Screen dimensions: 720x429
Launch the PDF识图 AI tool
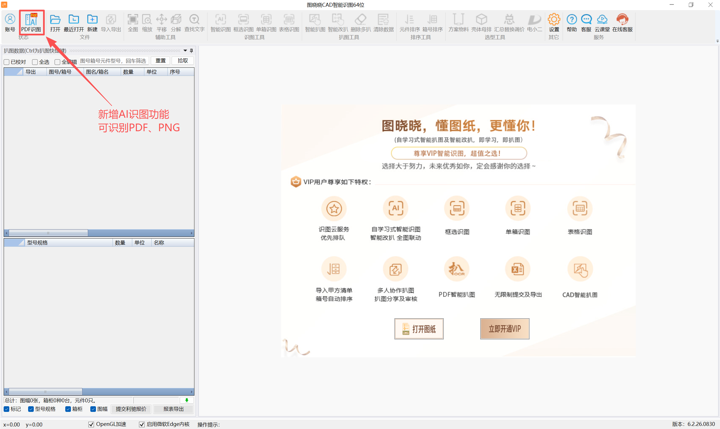[31, 22]
